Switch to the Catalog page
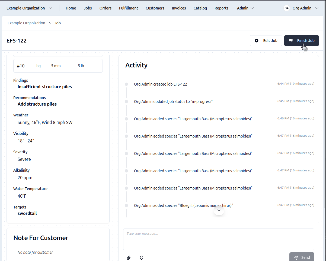The image size is (326, 261). 200,8
